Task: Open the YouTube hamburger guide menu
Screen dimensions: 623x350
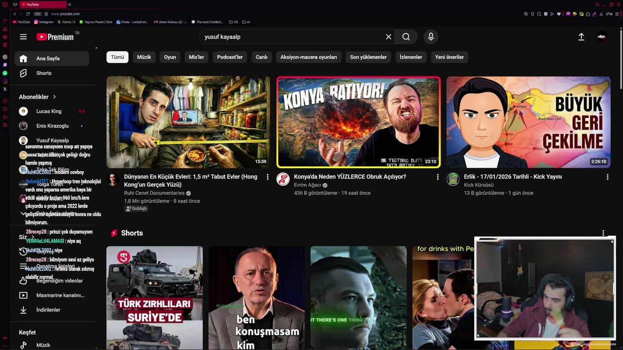Action: coord(23,37)
